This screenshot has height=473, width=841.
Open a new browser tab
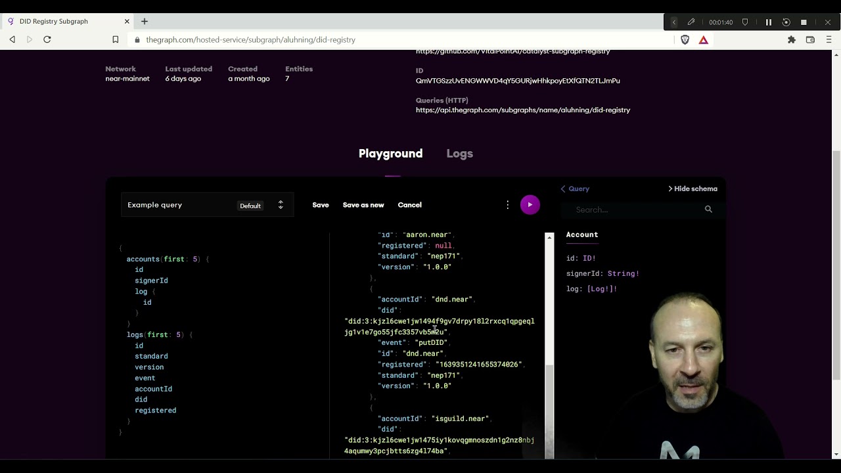[x=145, y=21]
